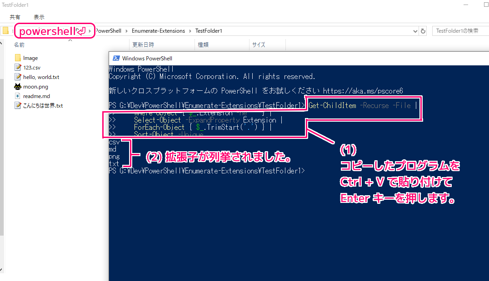Select the hello, world.txt file icon
Screen dimensions: 489x281
point(18,77)
